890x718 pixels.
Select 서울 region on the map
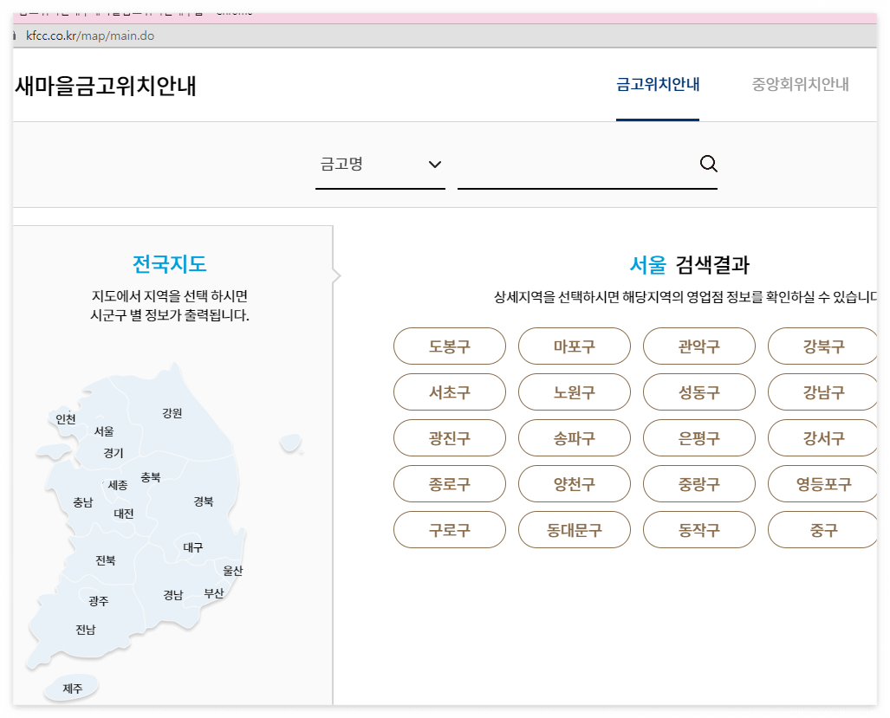click(105, 430)
